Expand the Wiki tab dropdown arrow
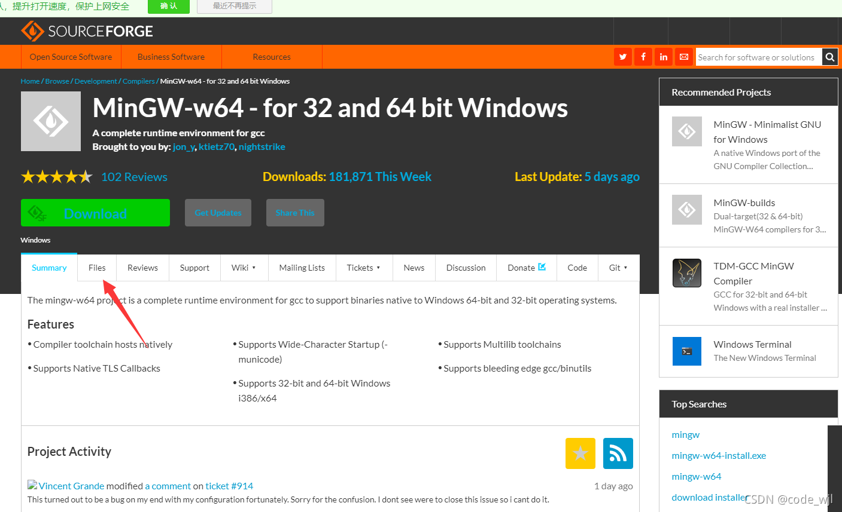842x512 pixels. coord(254,268)
